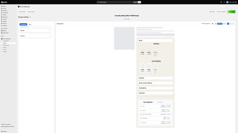Expand the PUNT/HAK step
The image size is (238, 133).
pyautogui.click(x=155, y=93)
